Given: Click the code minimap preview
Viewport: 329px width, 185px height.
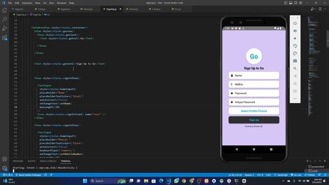Looking at the screenshot, I should [x=314, y=66].
